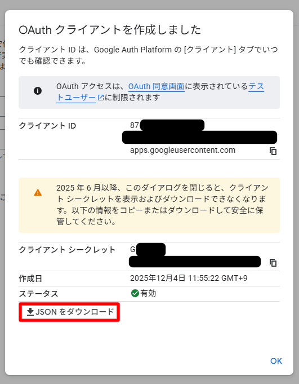299x384 pixels.
Task: Select the apps.googleusercontent.com text
Action: click(182, 150)
